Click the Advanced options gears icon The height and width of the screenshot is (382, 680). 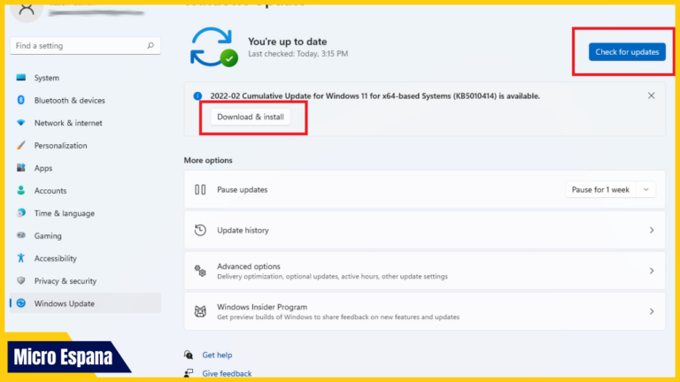pos(200,271)
